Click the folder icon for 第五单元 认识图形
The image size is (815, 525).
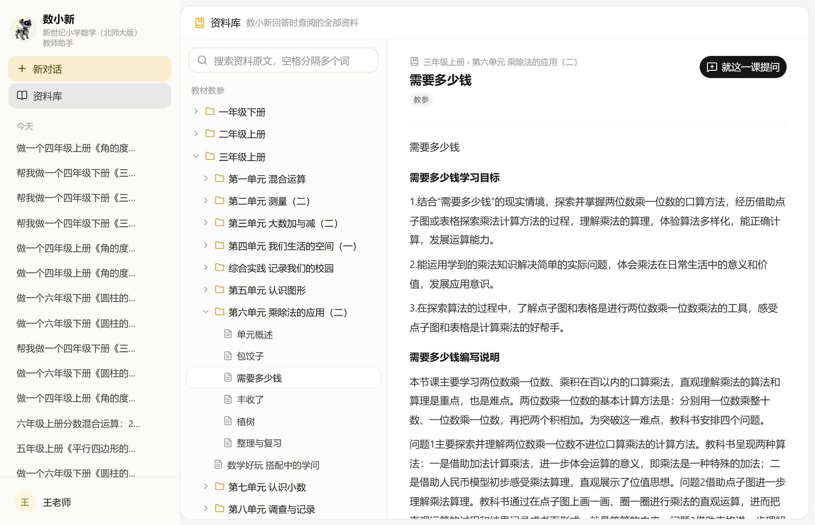[x=220, y=289]
